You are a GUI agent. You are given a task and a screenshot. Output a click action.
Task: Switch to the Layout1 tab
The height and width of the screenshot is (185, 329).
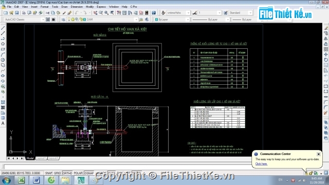click(41, 158)
